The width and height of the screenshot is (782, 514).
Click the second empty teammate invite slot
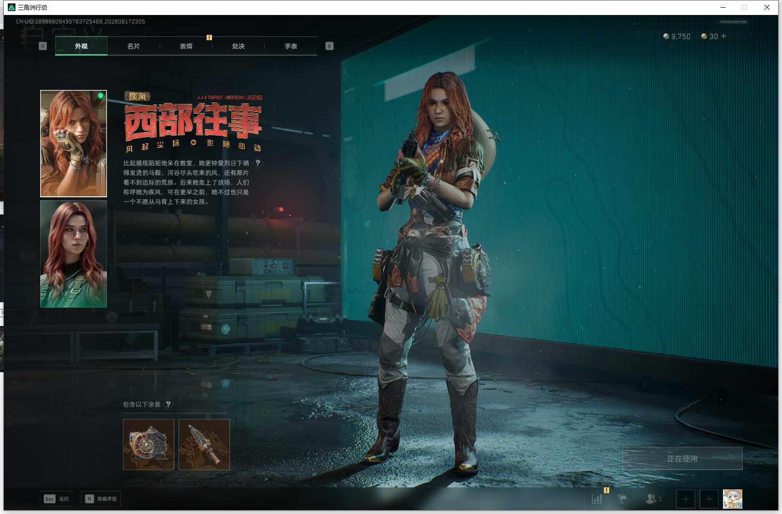tap(709, 499)
